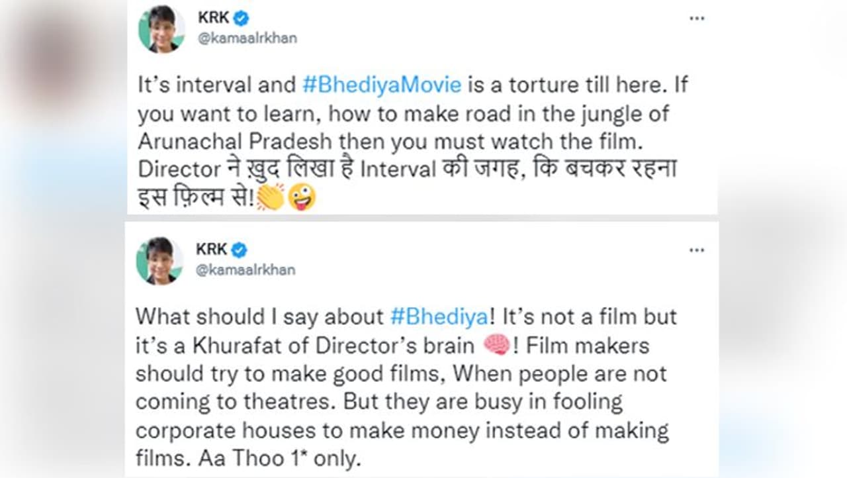Screen dimensions: 847x478
Task: Click the zany face emoji
Action: (x=301, y=197)
